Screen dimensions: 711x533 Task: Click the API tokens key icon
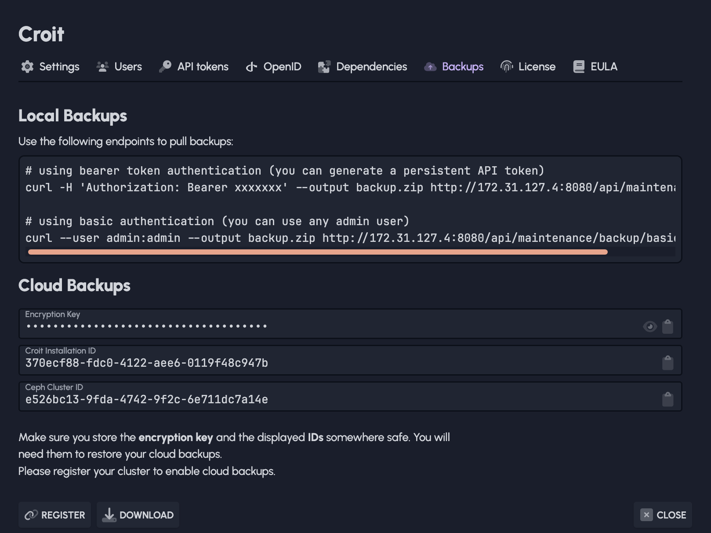pyautogui.click(x=165, y=66)
